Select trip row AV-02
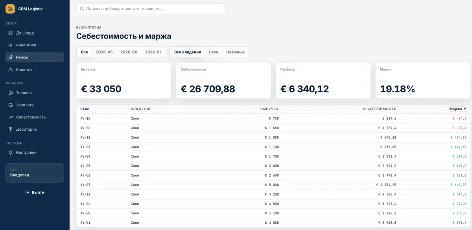 point(274,175)
